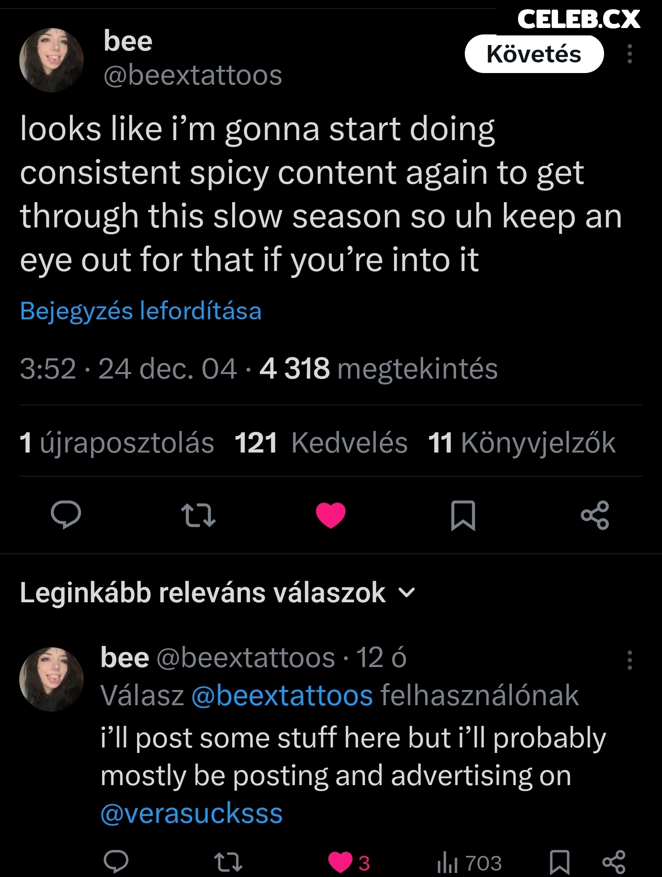Bookmark the reply tweet

(559, 862)
